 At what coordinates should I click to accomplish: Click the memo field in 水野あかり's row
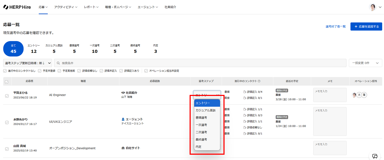pos(330,121)
